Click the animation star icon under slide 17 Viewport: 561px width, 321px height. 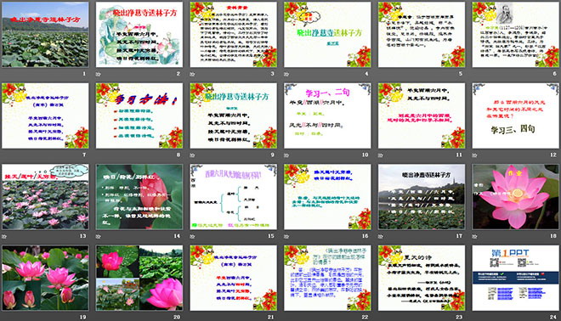tap(381, 236)
